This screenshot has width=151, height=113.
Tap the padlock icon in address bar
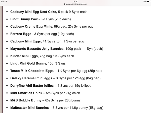click(64, 4)
